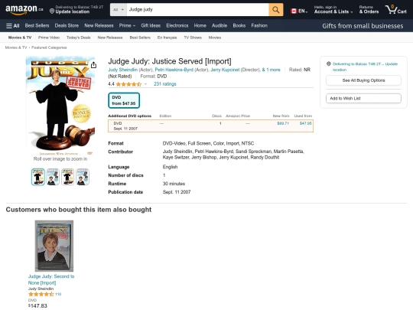Open Judge Judy: Second to None link
The image size is (413, 310).
(51, 279)
